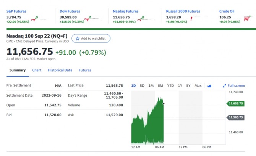256x156 pixels.
Task: Choose the YTD chart range
Action: (170, 86)
